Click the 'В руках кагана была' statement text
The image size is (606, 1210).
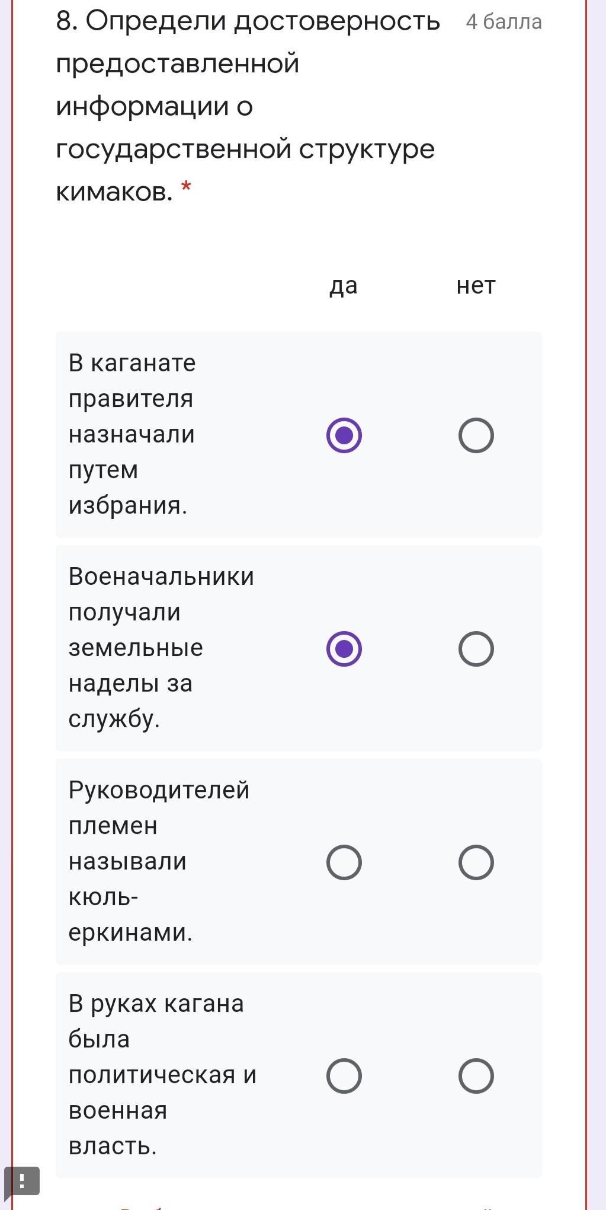[x=162, y=1074]
